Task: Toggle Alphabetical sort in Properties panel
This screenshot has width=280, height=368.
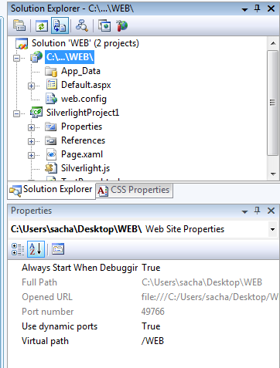Action: (36, 248)
